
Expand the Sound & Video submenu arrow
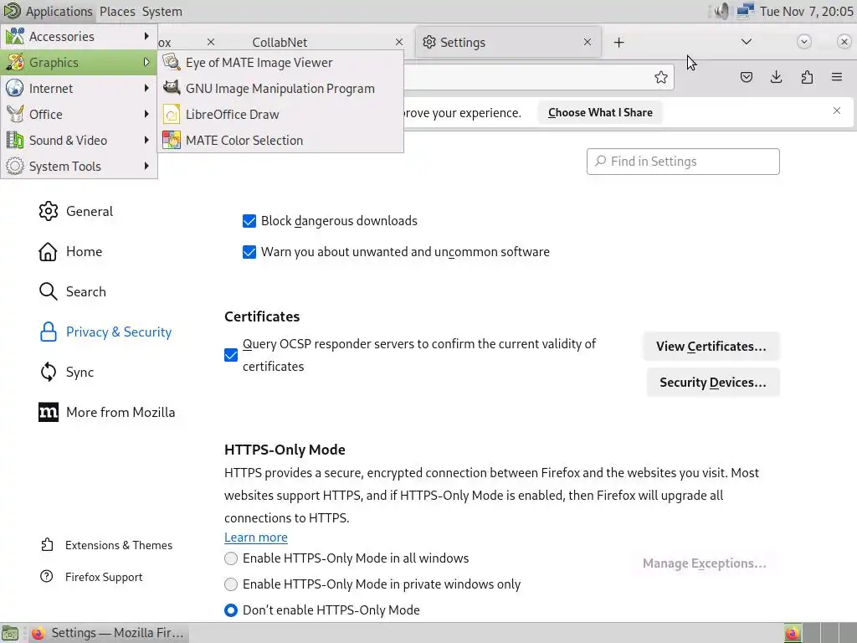[x=146, y=140]
